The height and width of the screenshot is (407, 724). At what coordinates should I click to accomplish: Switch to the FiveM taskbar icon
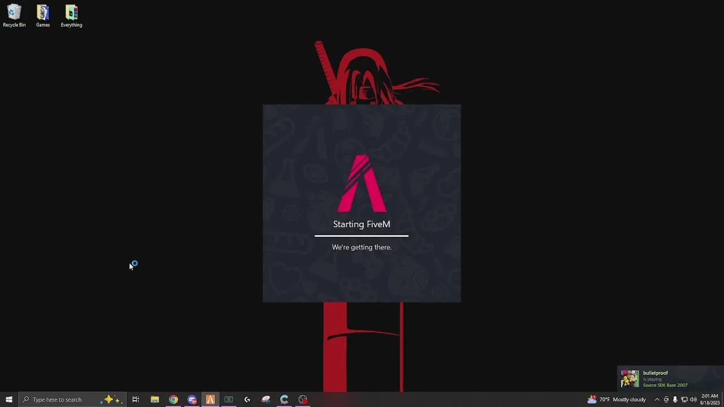point(210,400)
